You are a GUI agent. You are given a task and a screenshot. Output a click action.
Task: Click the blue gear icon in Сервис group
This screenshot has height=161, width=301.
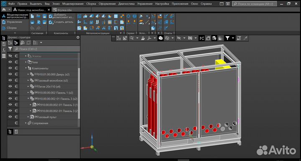[128, 16]
